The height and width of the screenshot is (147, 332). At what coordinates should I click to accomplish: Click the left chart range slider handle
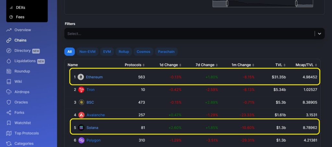[x=227, y=3]
